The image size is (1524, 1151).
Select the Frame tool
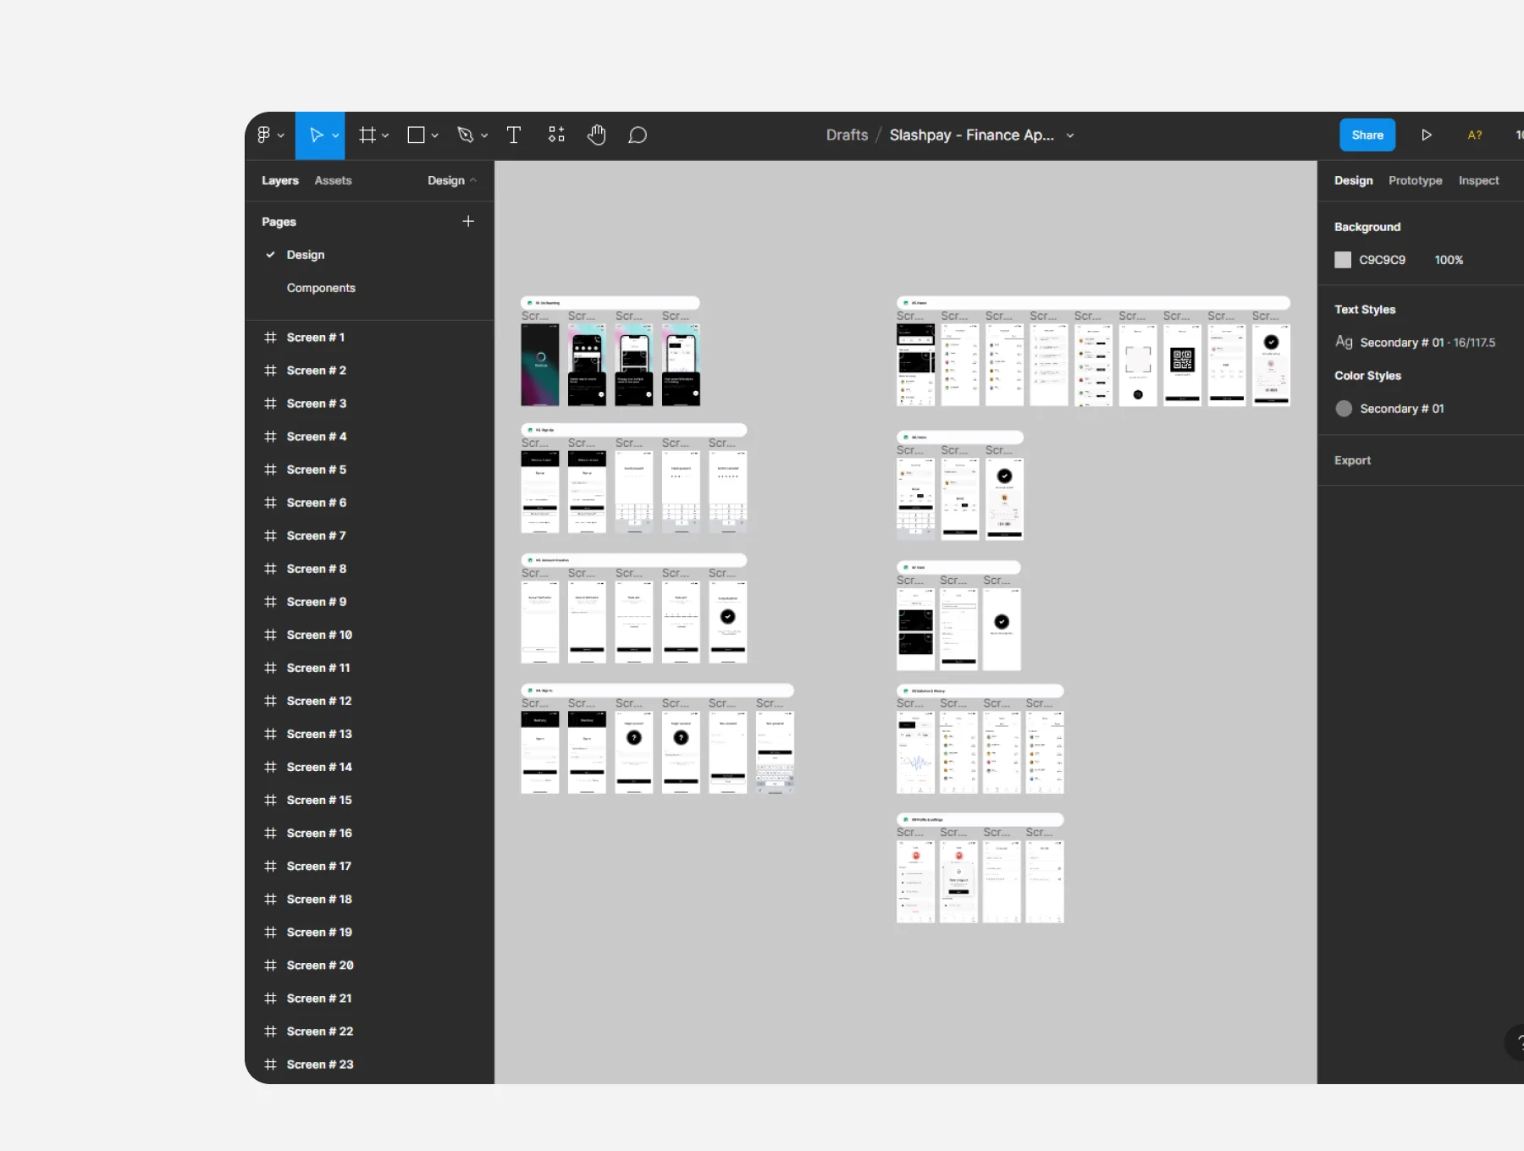click(367, 135)
